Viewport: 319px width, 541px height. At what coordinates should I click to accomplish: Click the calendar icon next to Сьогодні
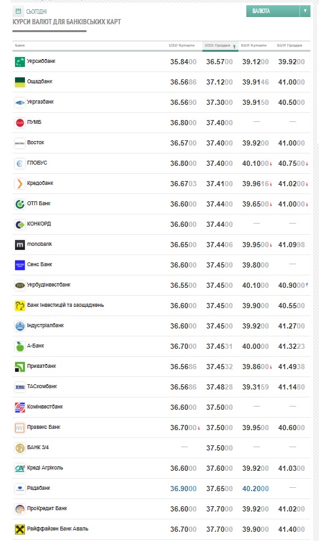point(18,11)
